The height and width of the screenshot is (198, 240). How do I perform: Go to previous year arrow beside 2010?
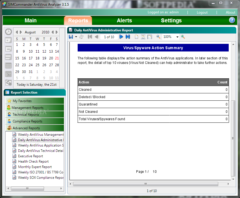click(x=53, y=32)
